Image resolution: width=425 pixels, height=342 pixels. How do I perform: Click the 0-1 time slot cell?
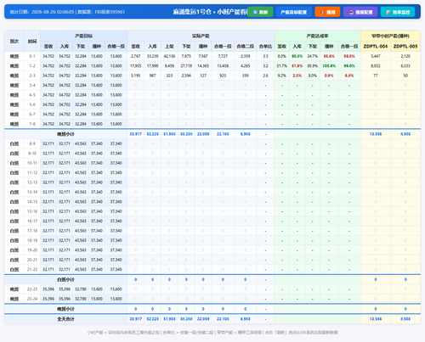pyautogui.click(x=32, y=56)
